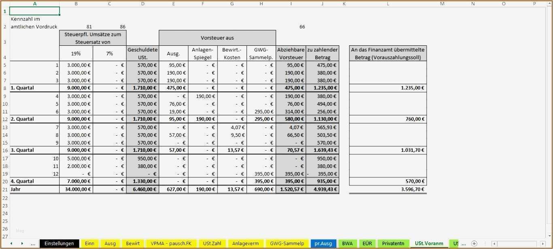Switch to the Ausg worksheet
Screen dimensions: 553x249
[110, 243]
